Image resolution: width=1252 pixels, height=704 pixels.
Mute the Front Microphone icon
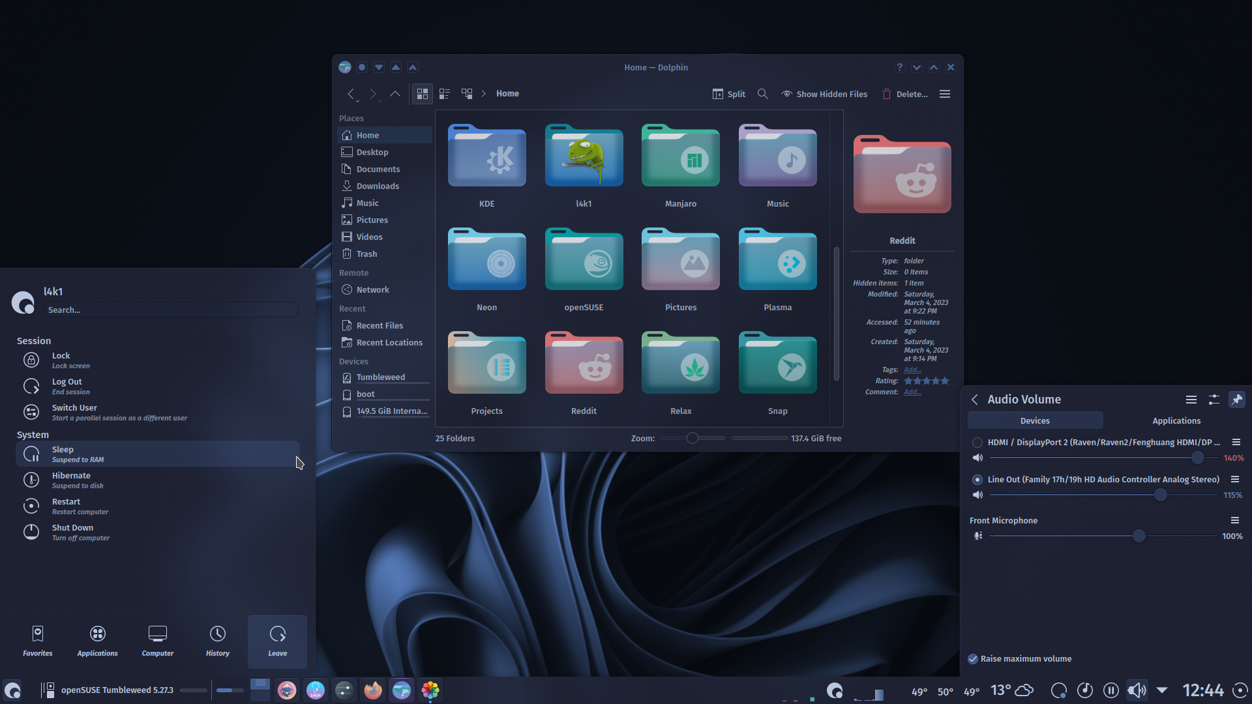point(977,536)
